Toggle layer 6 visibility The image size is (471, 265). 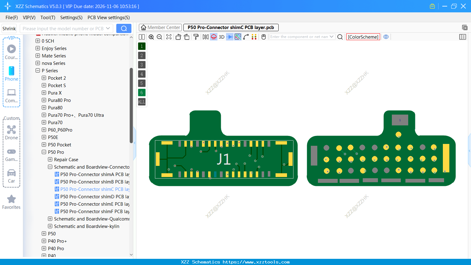(x=142, y=92)
